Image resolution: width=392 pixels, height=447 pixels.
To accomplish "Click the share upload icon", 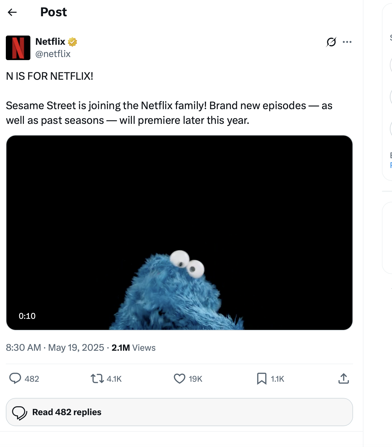I will point(344,379).
